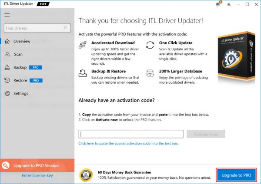Viewport: 261px width, 184px height.
Task: Click the ITL Driver Updater box image
Action: point(236,56)
